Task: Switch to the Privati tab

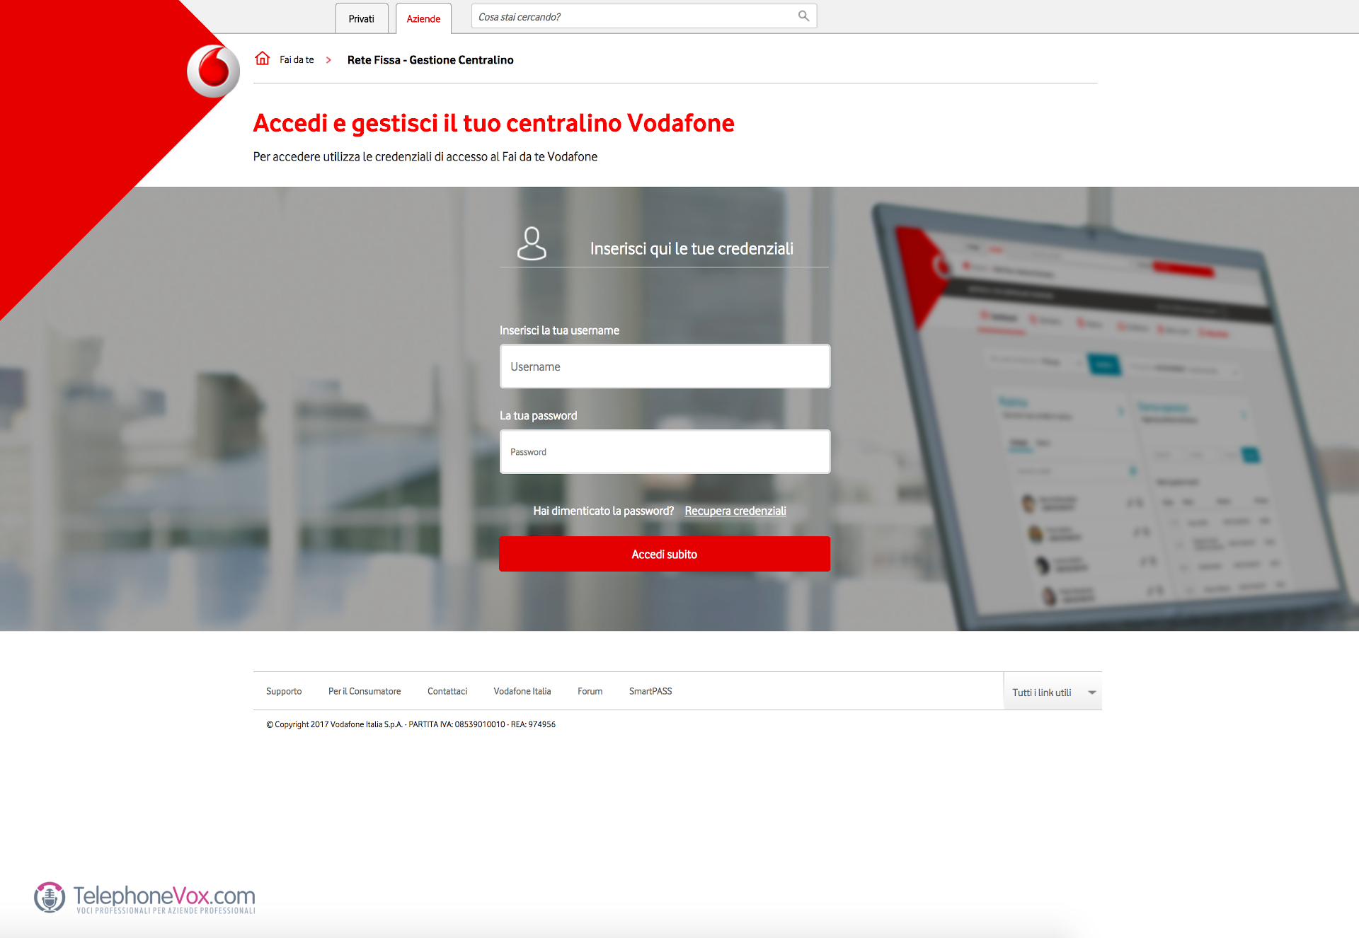Action: tap(362, 18)
